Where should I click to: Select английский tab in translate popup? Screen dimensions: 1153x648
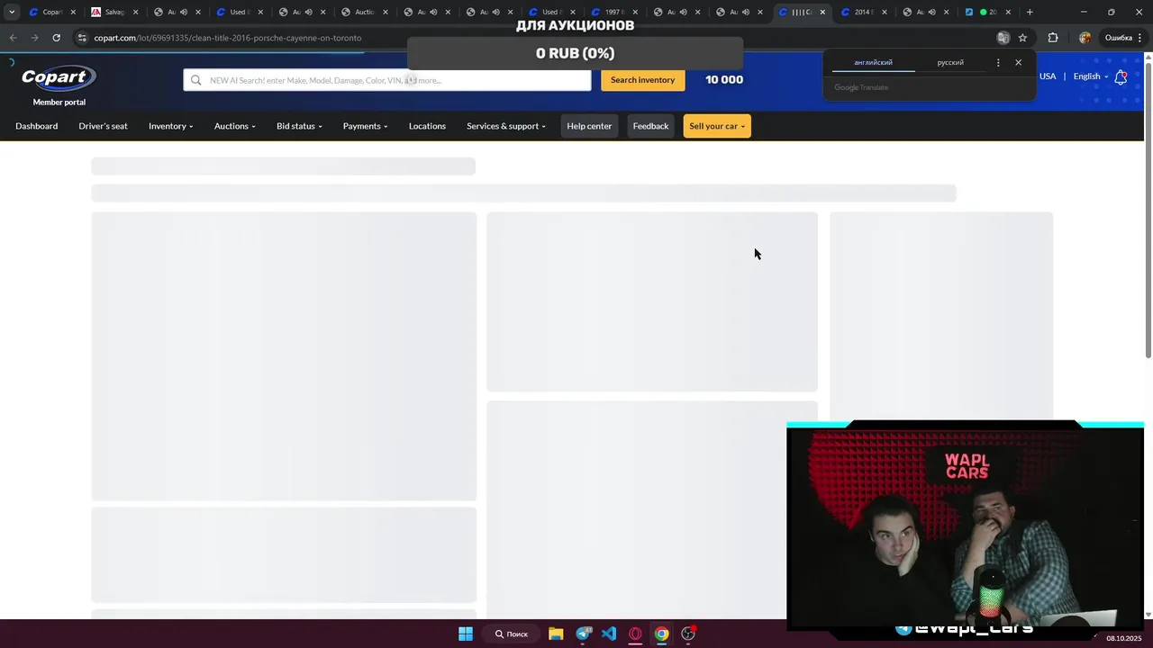[x=873, y=63]
